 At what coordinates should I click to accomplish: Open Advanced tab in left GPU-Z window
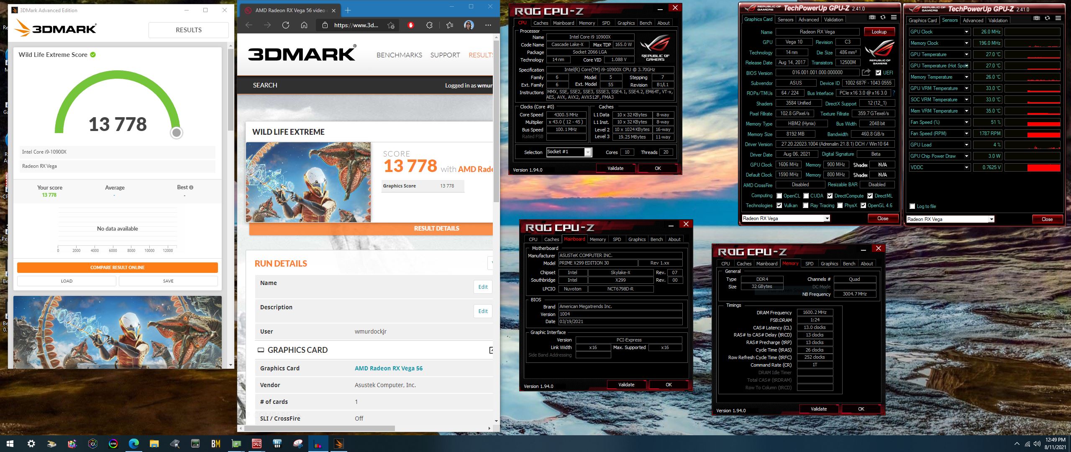click(x=808, y=20)
